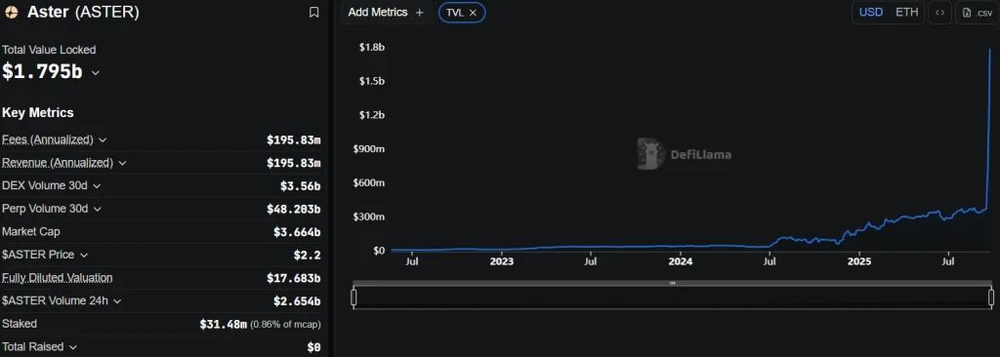
Task: Click the plus icon on Add Metrics
Action: pyautogui.click(x=419, y=12)
